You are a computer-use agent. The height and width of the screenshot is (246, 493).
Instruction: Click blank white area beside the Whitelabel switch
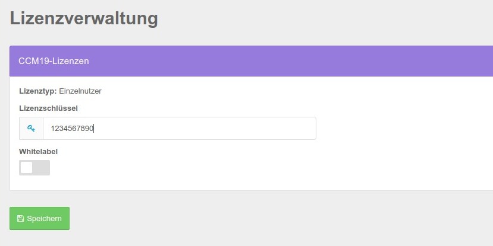click(238, 168)
